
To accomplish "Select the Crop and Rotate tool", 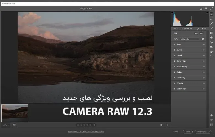I will (x=211, y=19).
